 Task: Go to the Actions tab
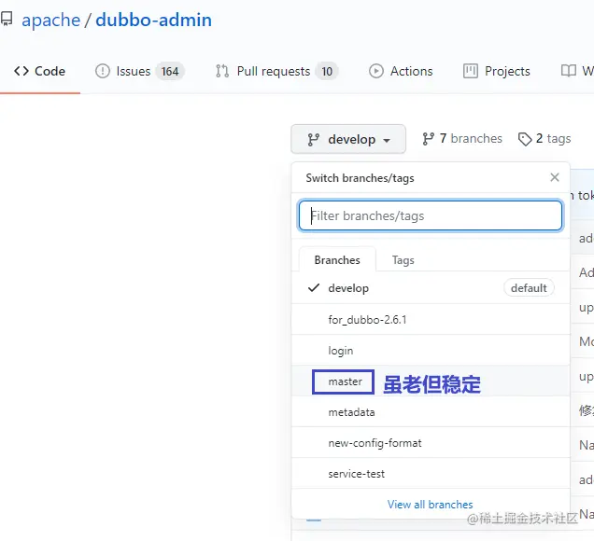[x=401, y=71]
